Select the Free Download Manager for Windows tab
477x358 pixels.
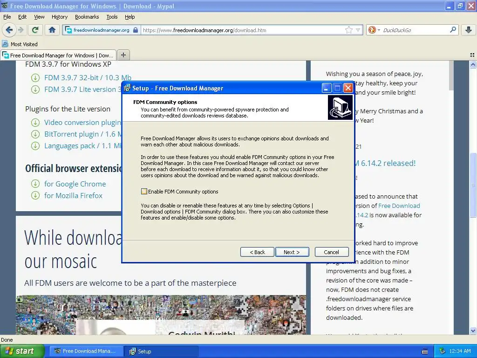point(58,55)
